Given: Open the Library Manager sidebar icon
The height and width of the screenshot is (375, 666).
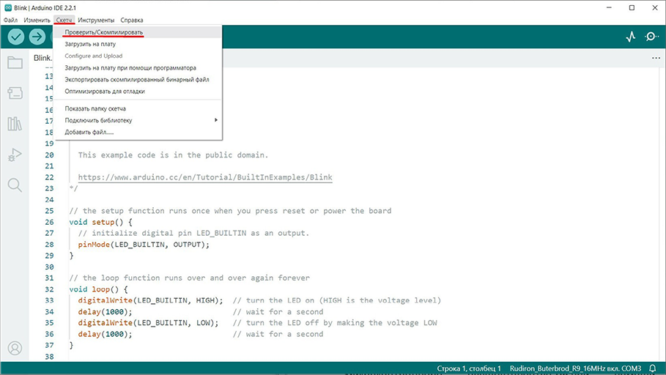Looking at the screenshot, I should point(15,124).
